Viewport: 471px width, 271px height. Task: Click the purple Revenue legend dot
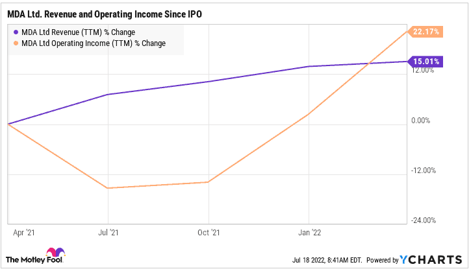[16, 32]
